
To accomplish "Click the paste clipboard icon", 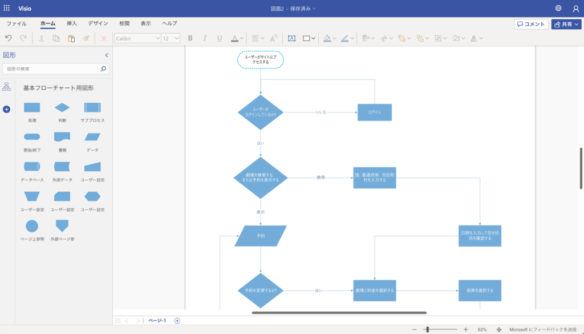I will [71, 38].
